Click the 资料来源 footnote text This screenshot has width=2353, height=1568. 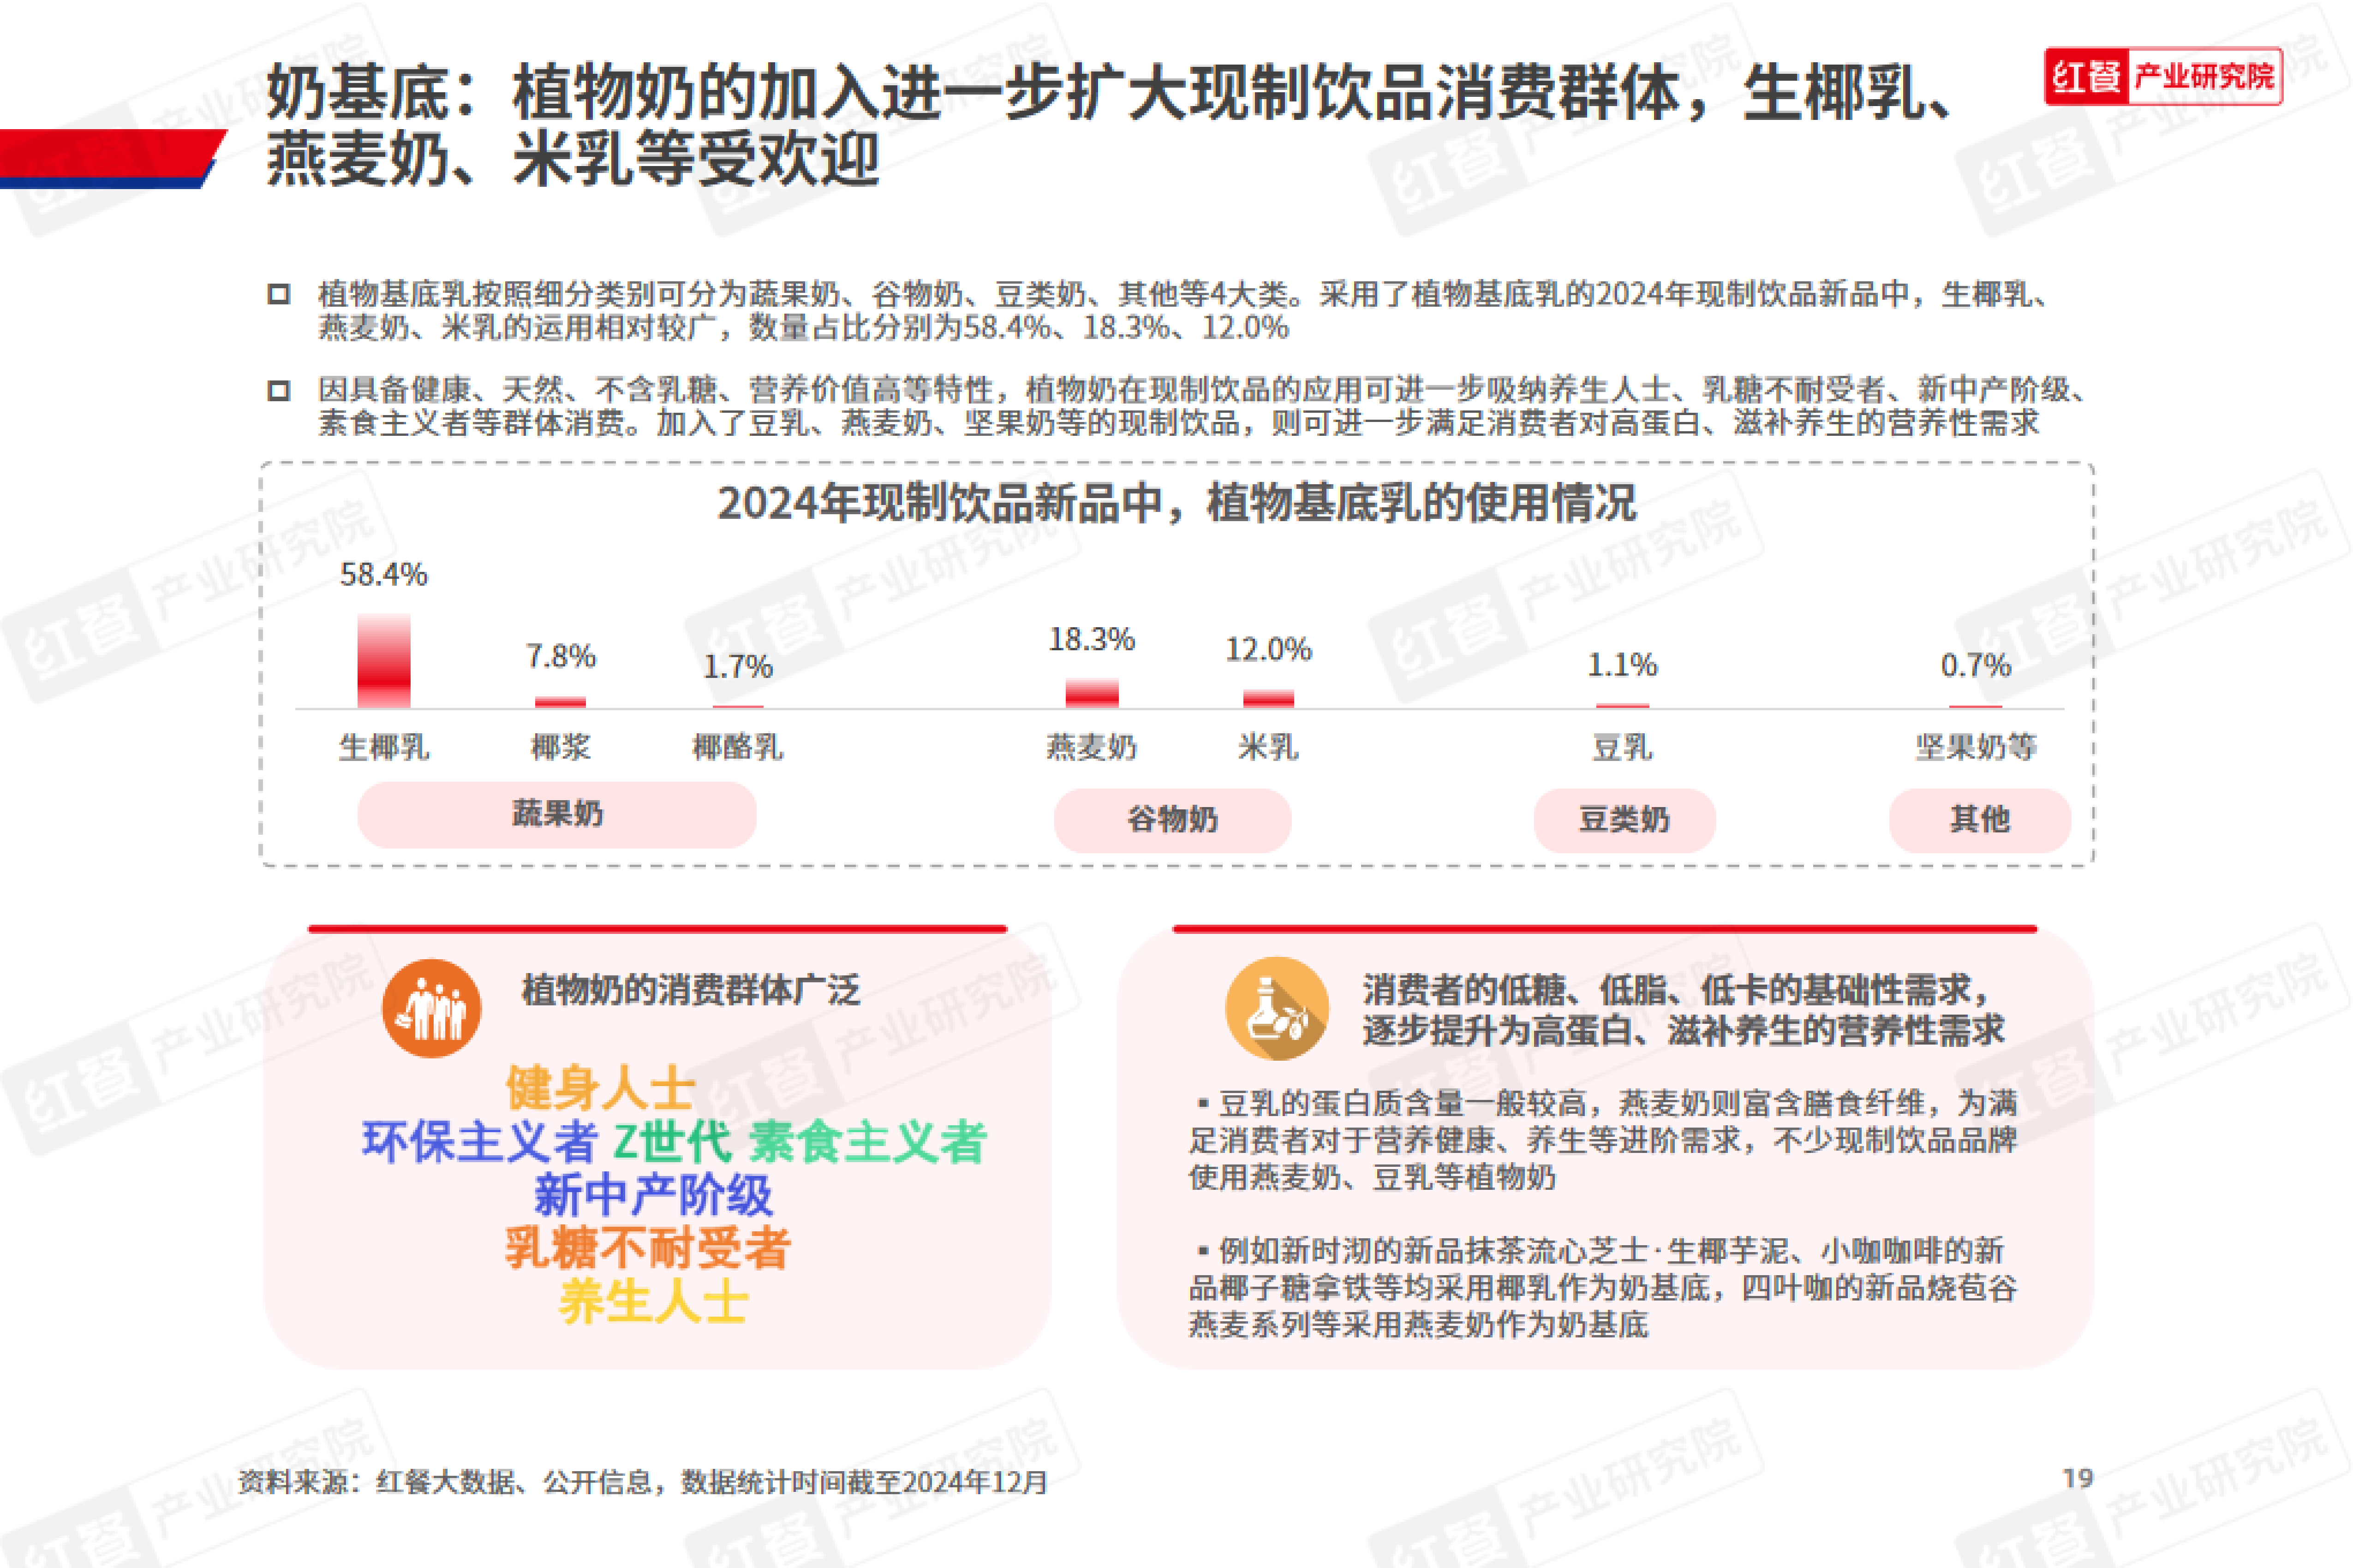643,1482
